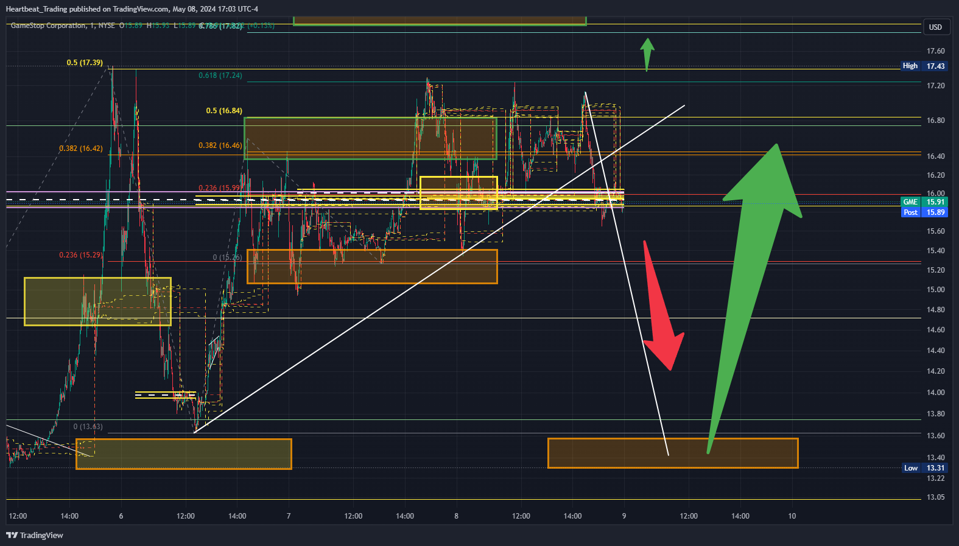Click date label 8 on the time axis

[x=456, y=516]
